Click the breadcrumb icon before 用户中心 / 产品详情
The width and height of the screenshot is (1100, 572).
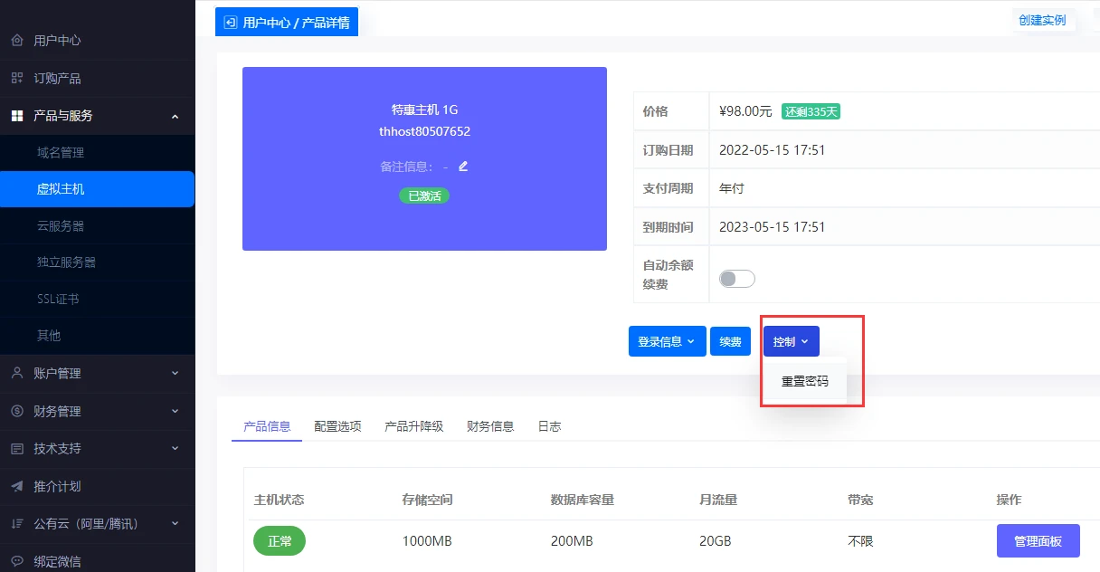[230, 23]
